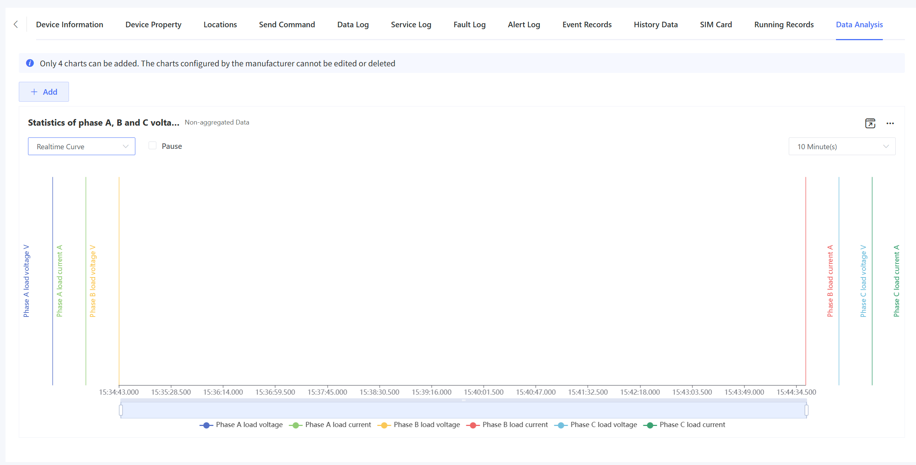Hide Phase C load voltage series

[x=603, y=425]
